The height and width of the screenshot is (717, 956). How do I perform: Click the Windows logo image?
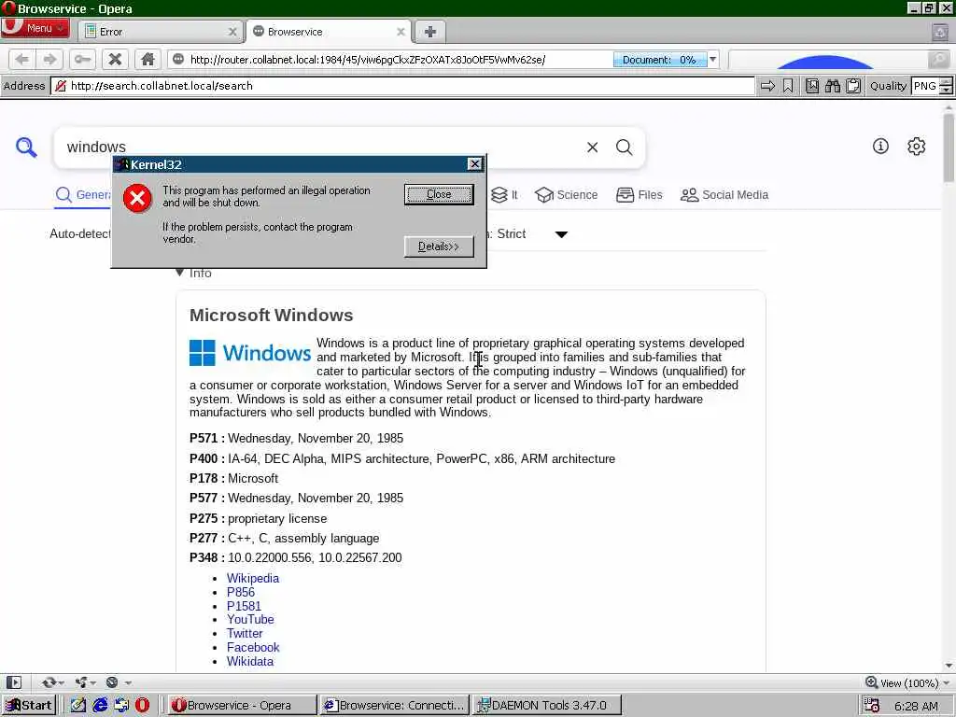click(250, 353)
